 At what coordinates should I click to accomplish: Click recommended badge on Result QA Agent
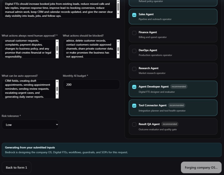pyautogui.click(x=170, y=124)
